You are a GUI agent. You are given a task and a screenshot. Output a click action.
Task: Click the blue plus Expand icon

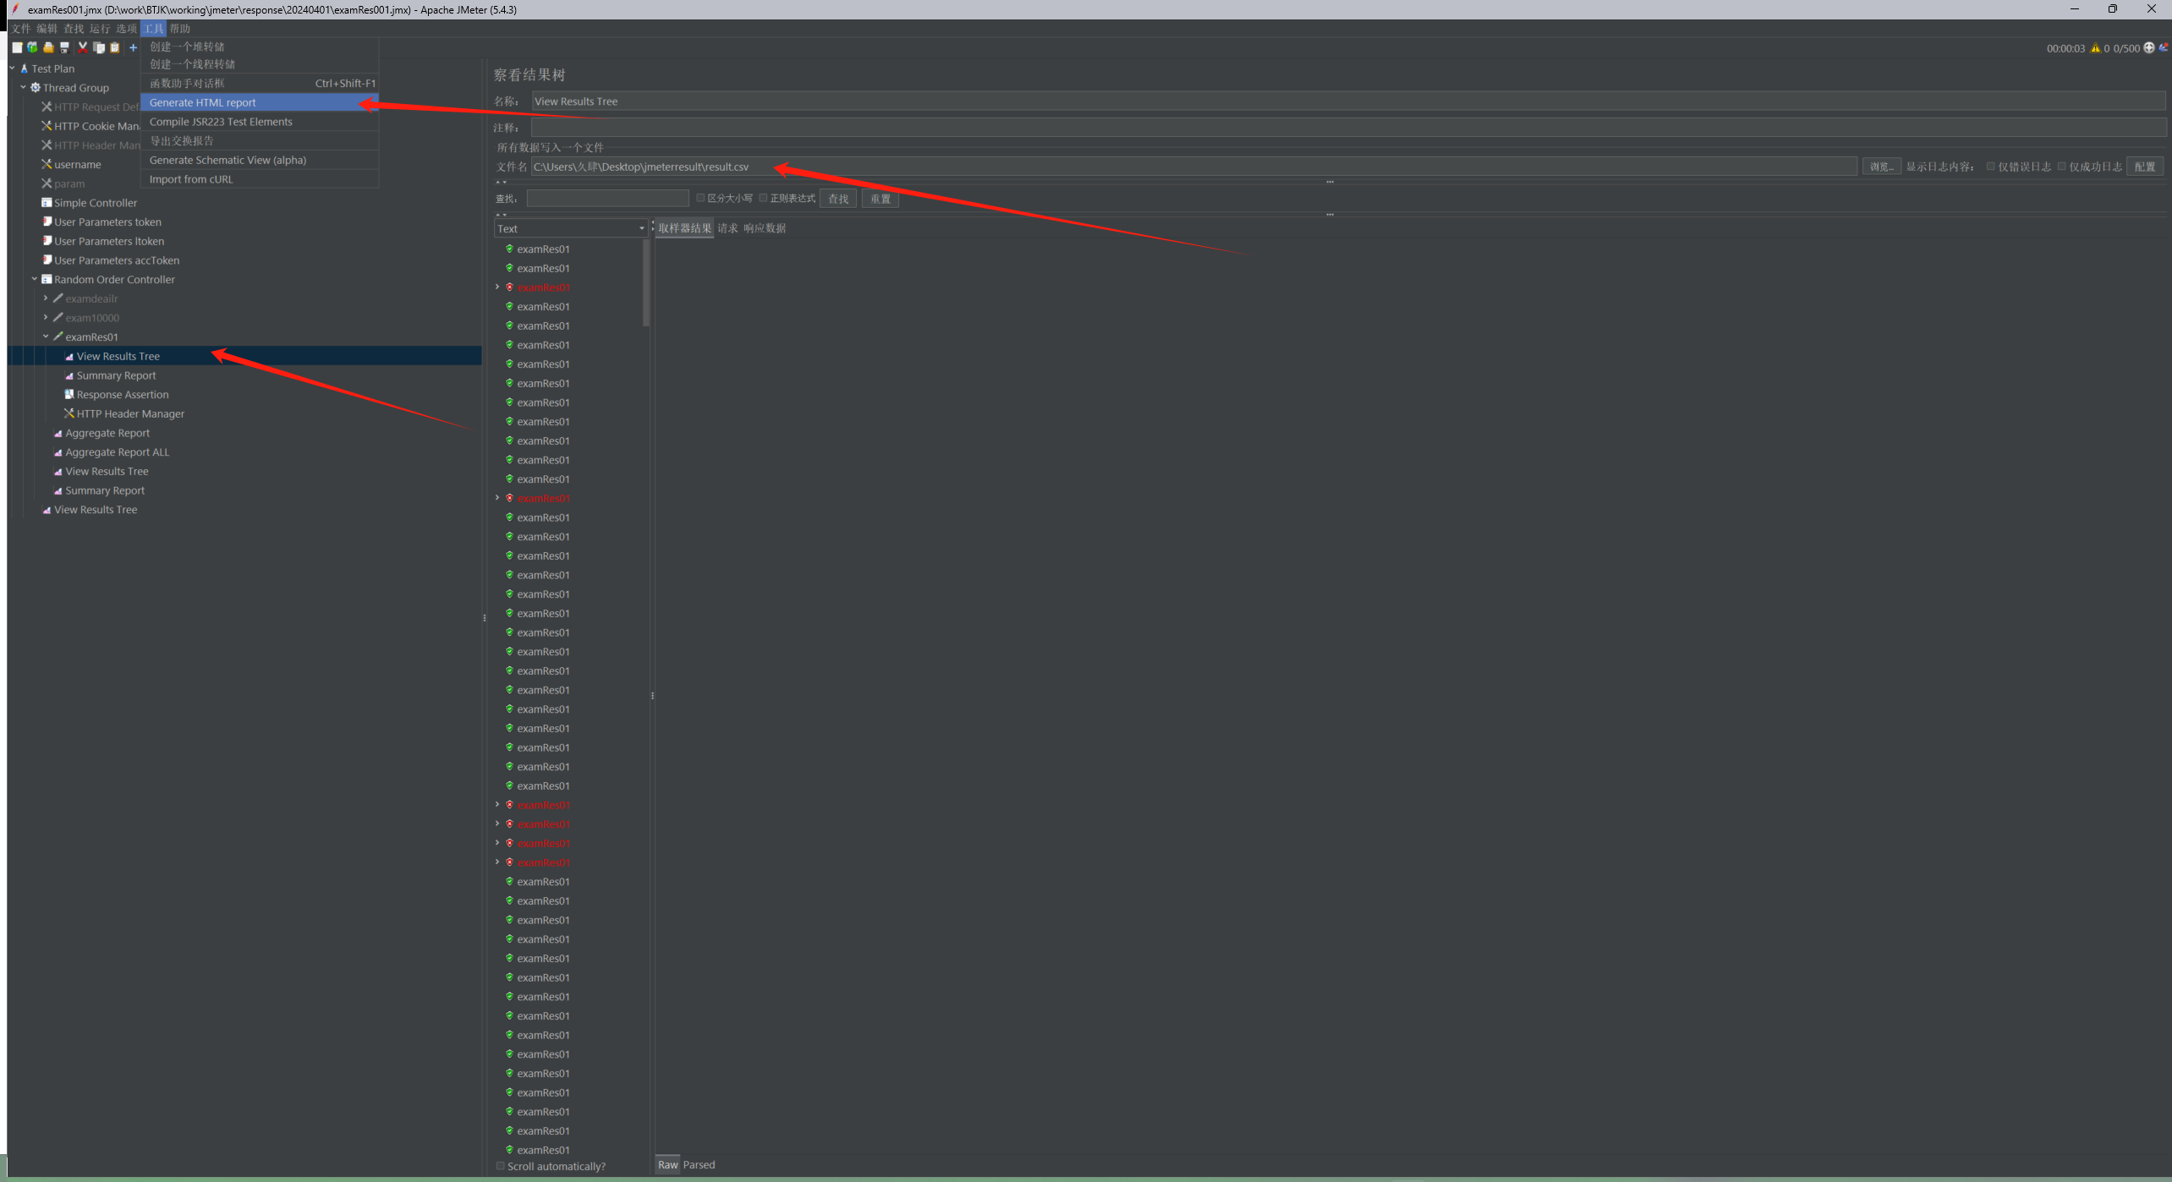coord(133,48)
